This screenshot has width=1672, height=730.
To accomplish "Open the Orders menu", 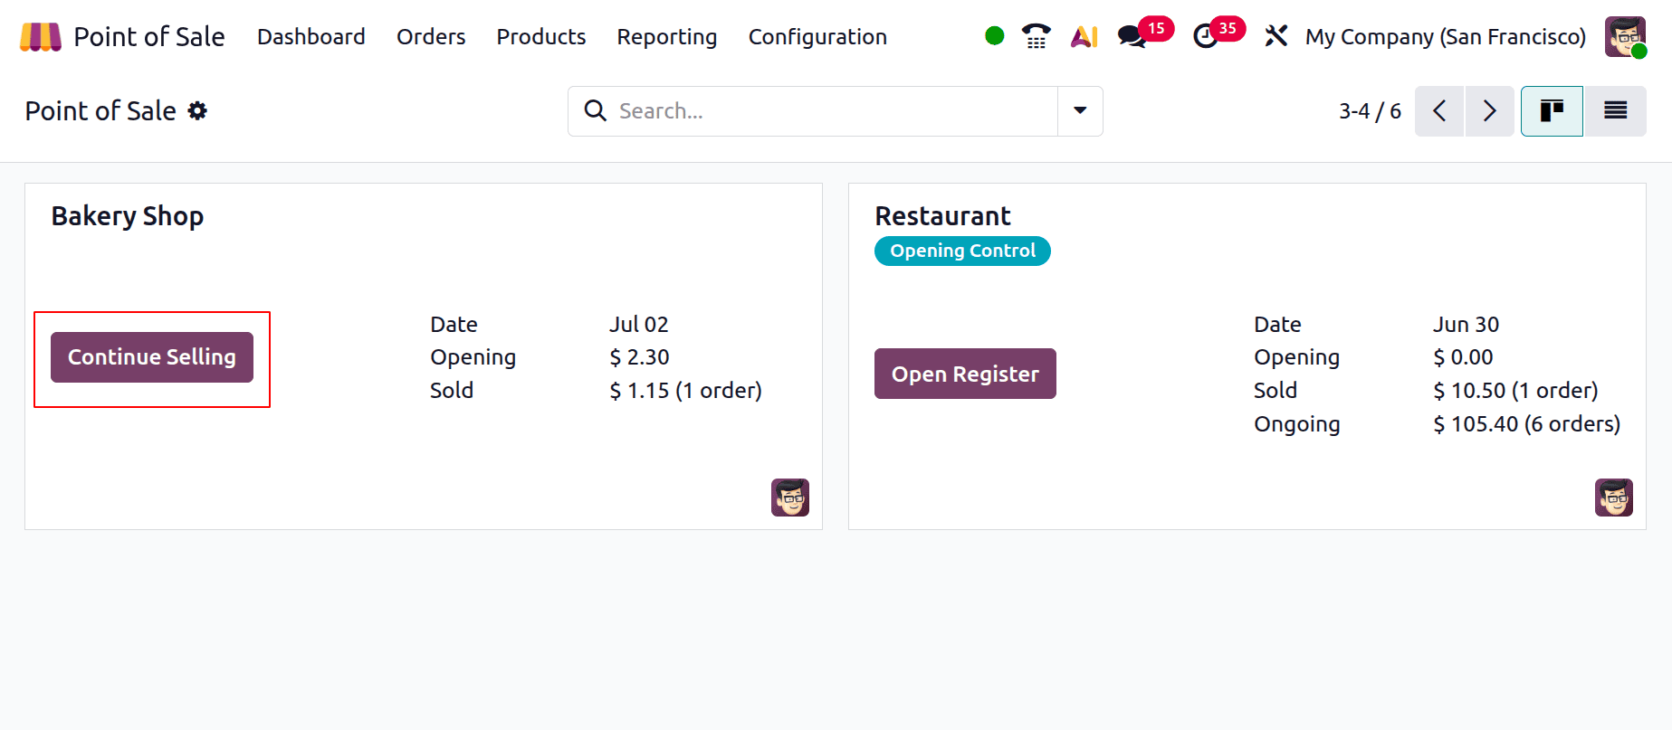I will pyautogui.click(x=431, y=37).
